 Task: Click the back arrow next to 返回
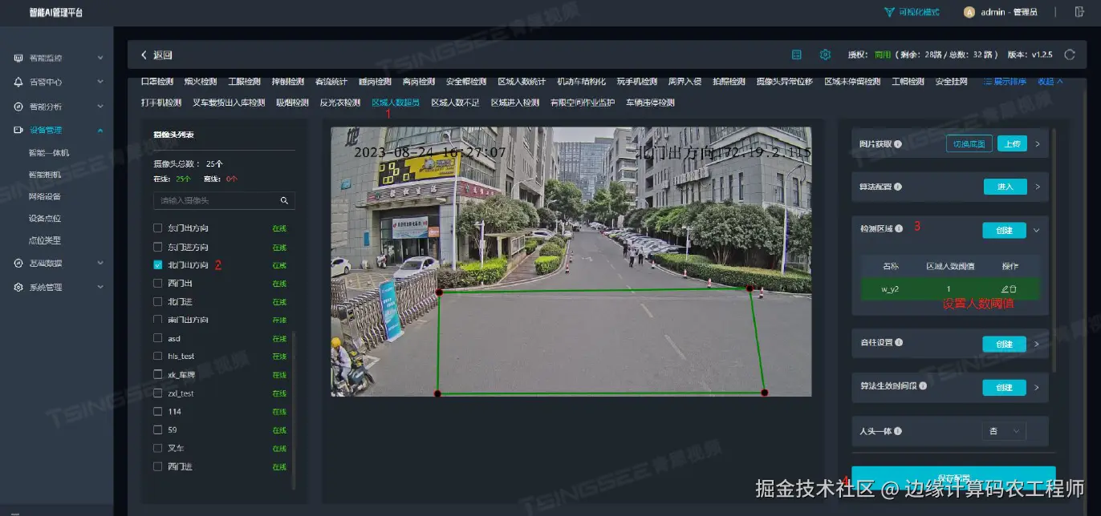tap(143, 54)
